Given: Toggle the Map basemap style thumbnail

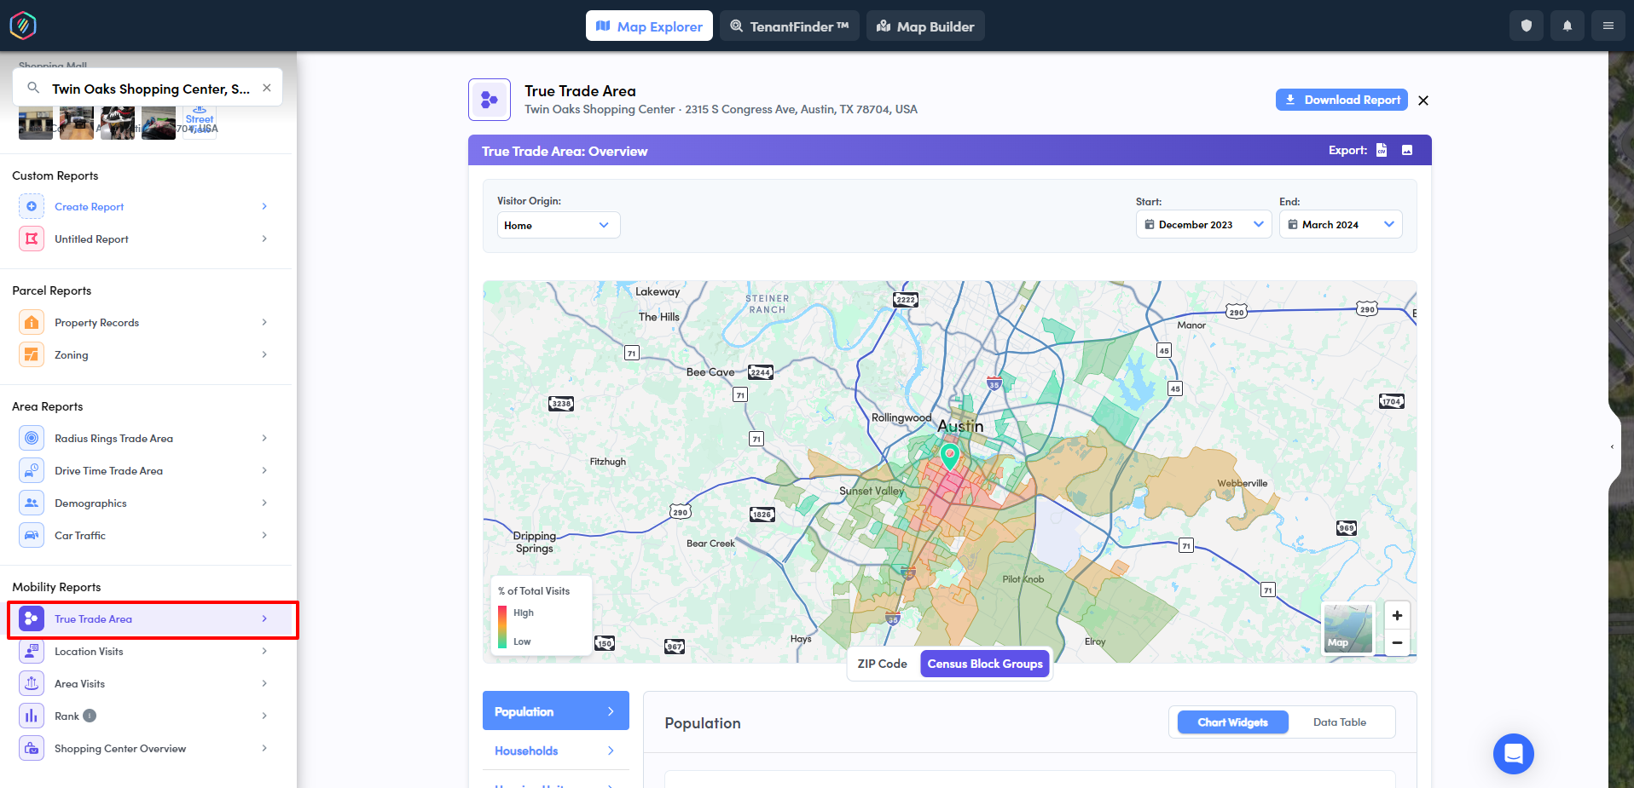Looking at the screenshot, I should click(1347, 629).
